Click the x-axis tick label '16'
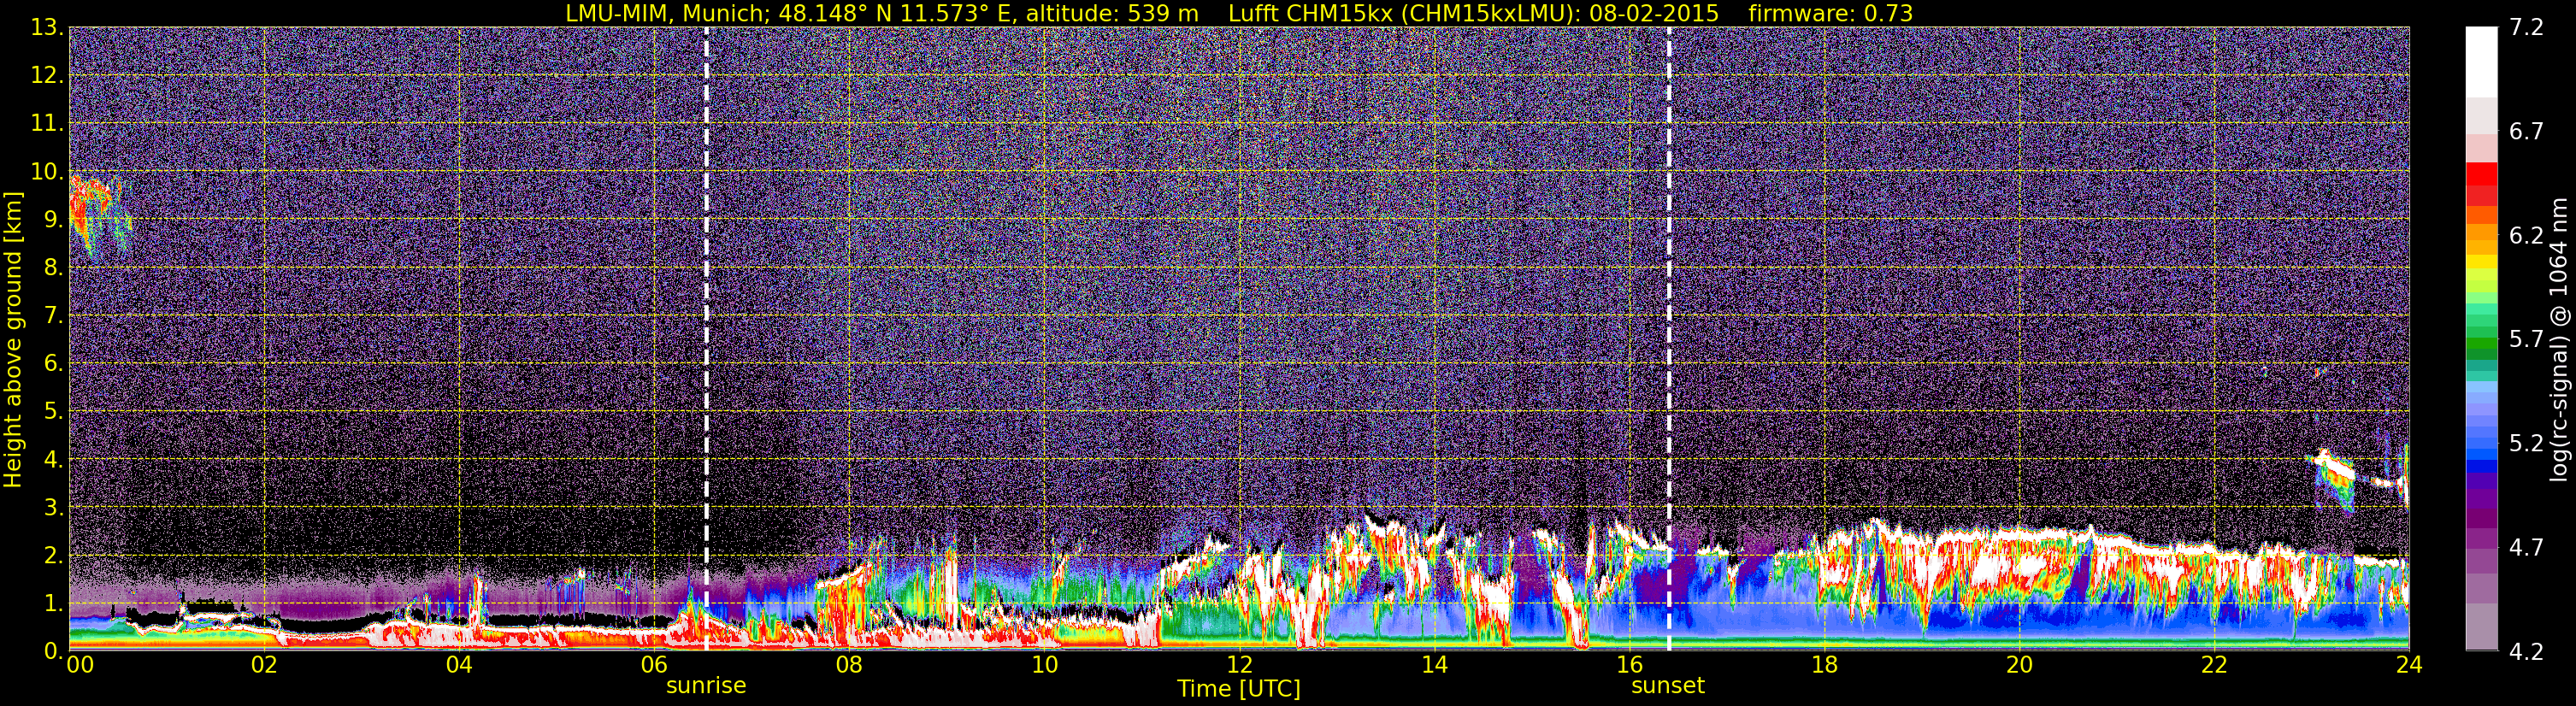The height and width of the screenshot is (706, 2576). (x=1629, y=665)
